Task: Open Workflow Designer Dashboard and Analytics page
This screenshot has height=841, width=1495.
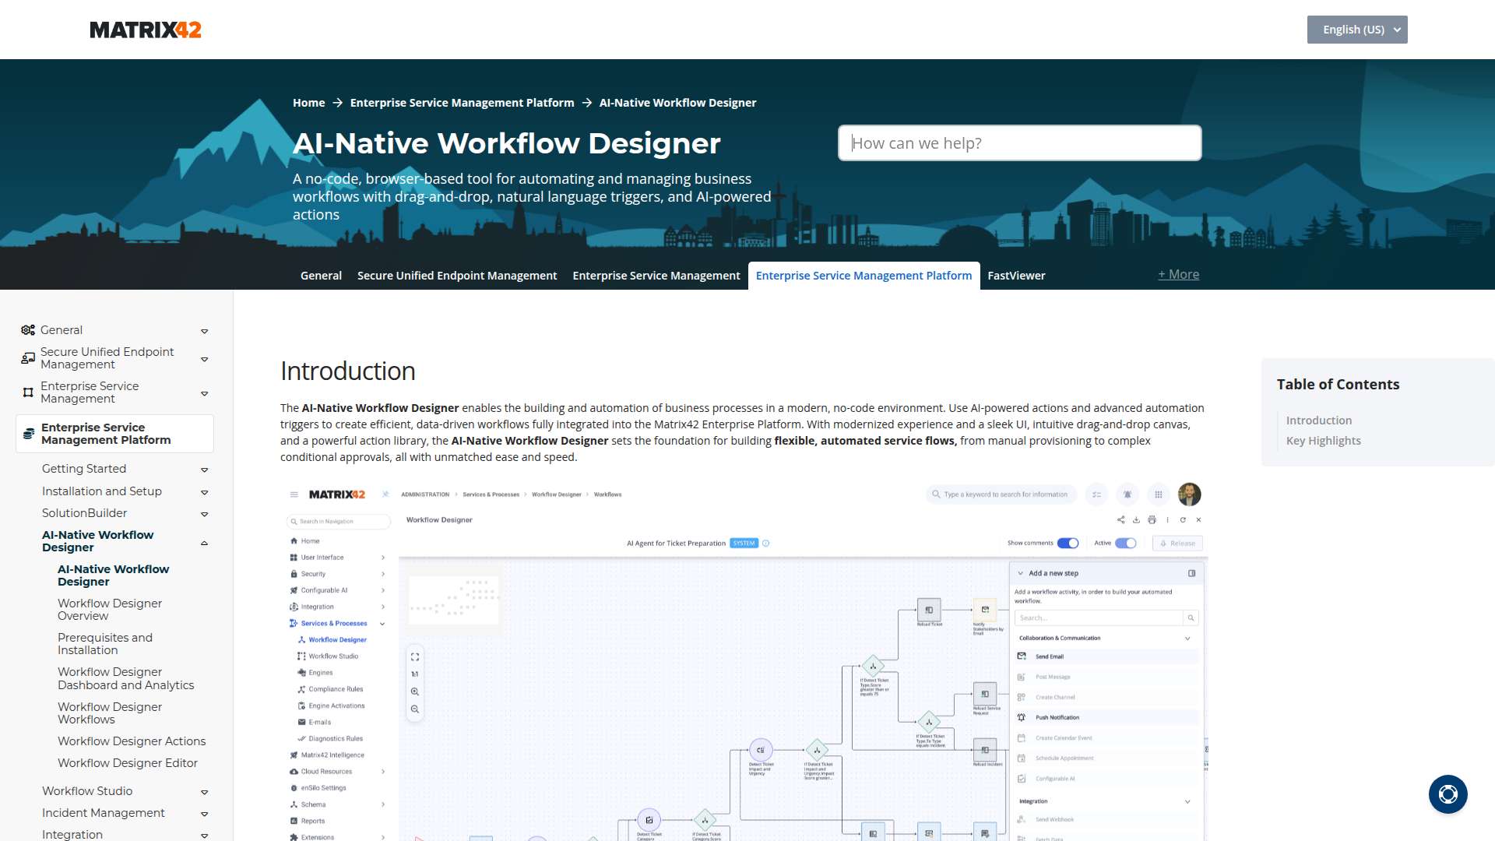Action: pyautogui.click(x=125, y=678)
